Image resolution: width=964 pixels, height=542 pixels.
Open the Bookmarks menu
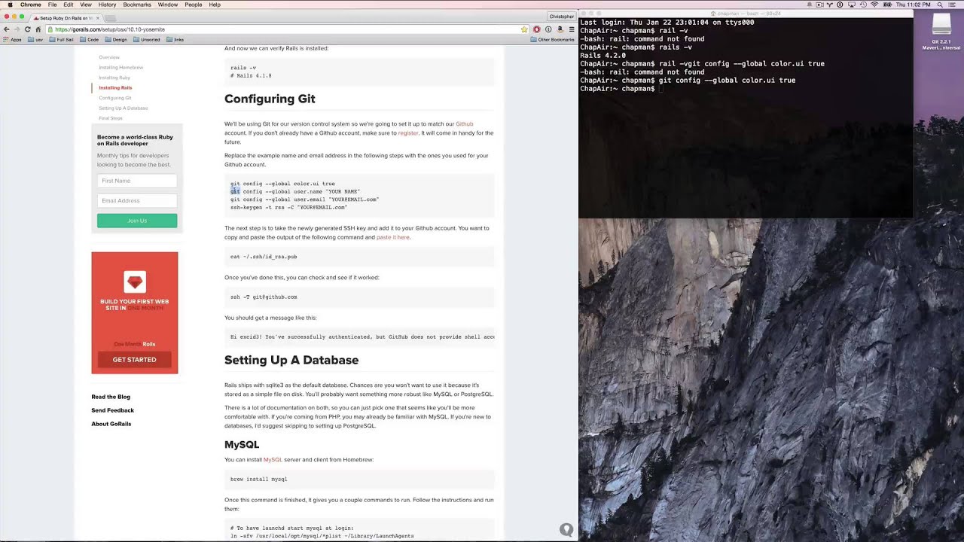[137, 5]
